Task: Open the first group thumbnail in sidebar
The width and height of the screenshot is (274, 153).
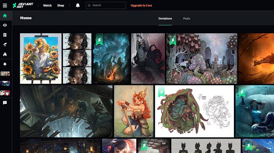Action: [5, 74]
